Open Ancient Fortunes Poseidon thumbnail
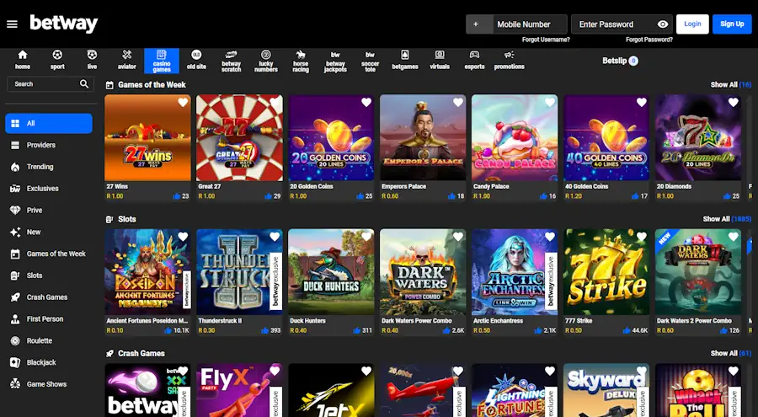The image size is (758, 417). [x=147, y=272]
